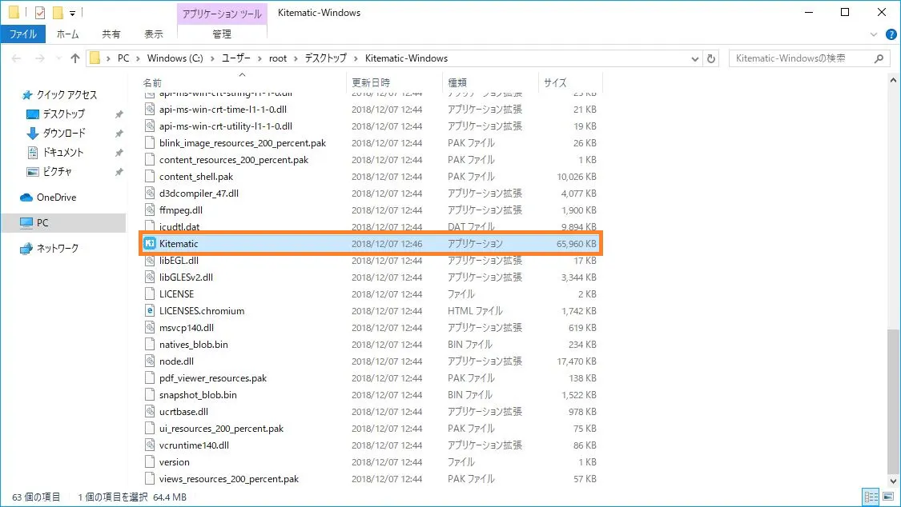Open the 共有 ribbon tab
The width and height of the screenshot is (901, 507).
pyautogui.click(x=111, y=34)
